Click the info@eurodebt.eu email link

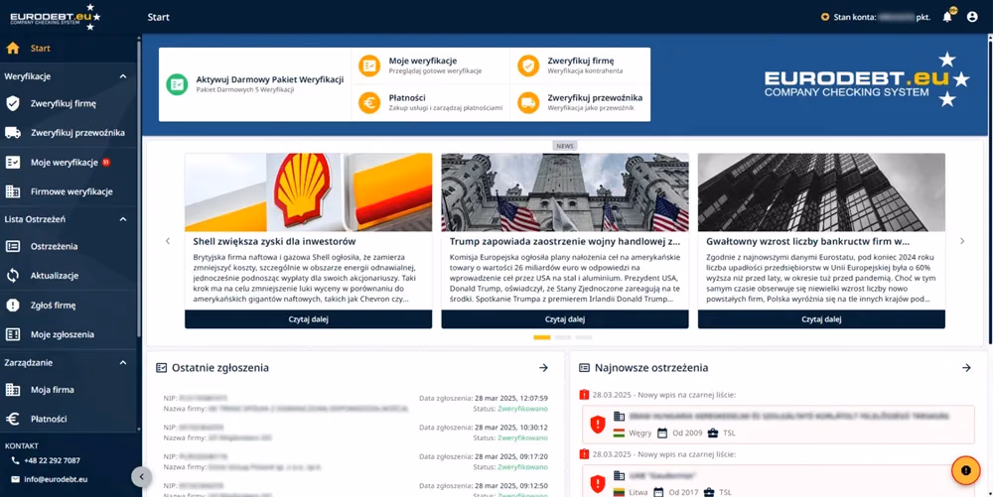point(56,479)
